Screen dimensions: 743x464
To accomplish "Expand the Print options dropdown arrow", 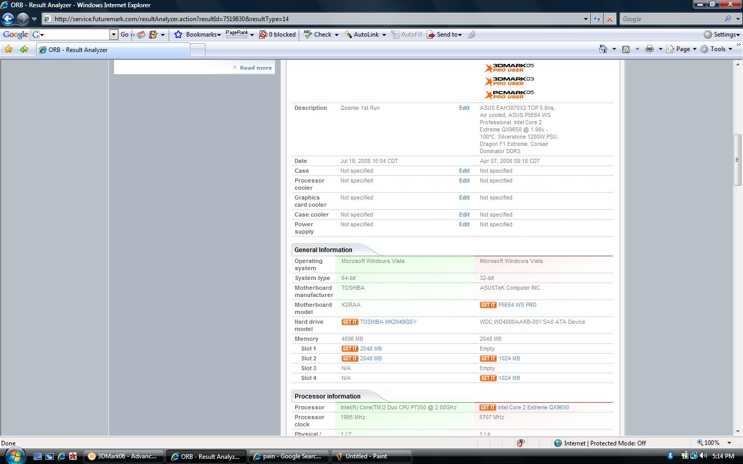I will (x=660, y=49).
